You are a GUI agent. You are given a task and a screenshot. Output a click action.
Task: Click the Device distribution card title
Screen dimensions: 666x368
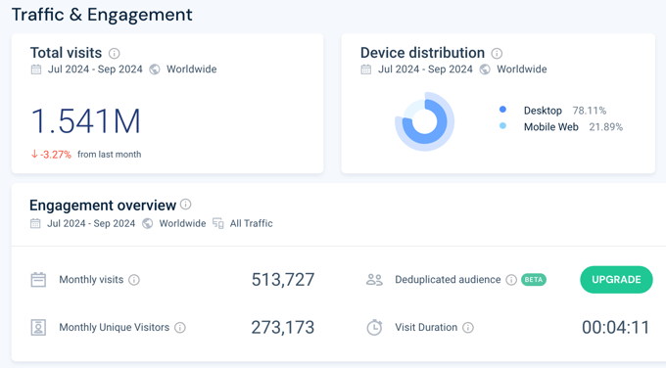coord(422,53)
